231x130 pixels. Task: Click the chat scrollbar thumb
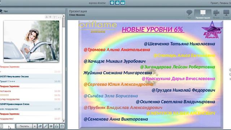click(x=64, y=22)
